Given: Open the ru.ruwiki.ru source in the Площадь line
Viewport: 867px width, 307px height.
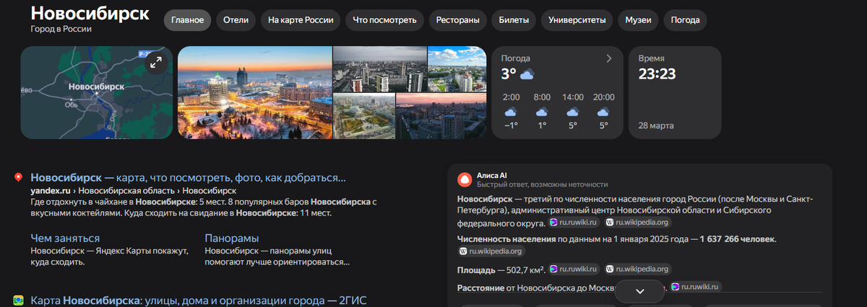Looking at the screenshot, I should pos(574,269).
